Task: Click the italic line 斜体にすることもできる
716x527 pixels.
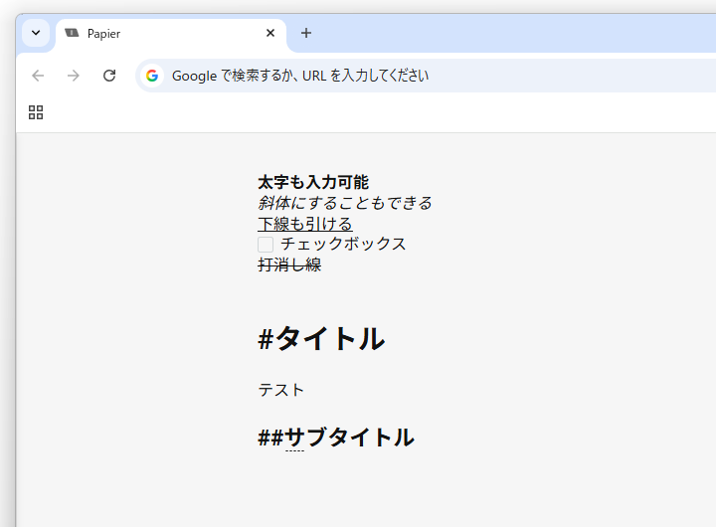Action: pyautogui.click(x=345, y=203)
